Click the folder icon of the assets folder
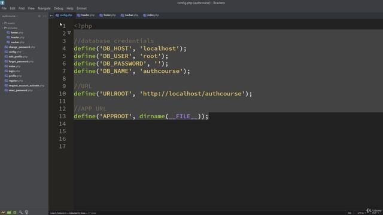383x215 pixels. click(5, 23)
